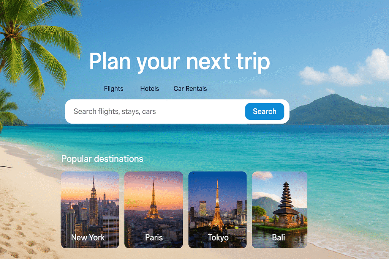The image size is (389, 259).
Task: Click the 'Paris' card label
Action: coord(154,237)
